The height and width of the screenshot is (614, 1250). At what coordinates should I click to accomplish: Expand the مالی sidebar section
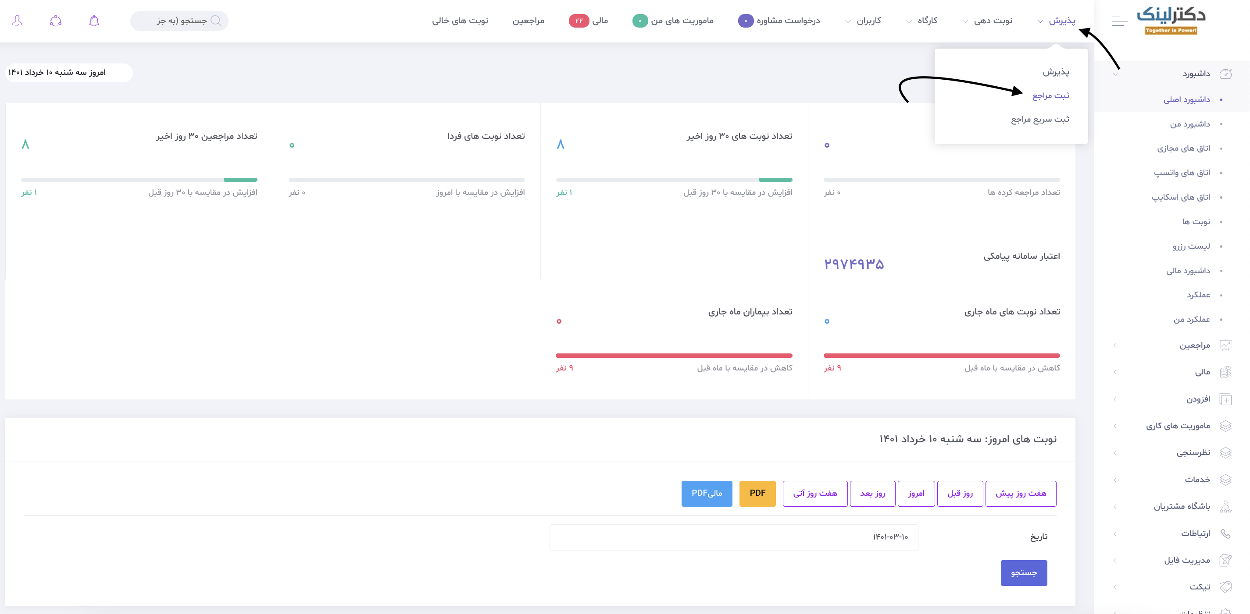pyautogui.click(x=1115, y=372)
